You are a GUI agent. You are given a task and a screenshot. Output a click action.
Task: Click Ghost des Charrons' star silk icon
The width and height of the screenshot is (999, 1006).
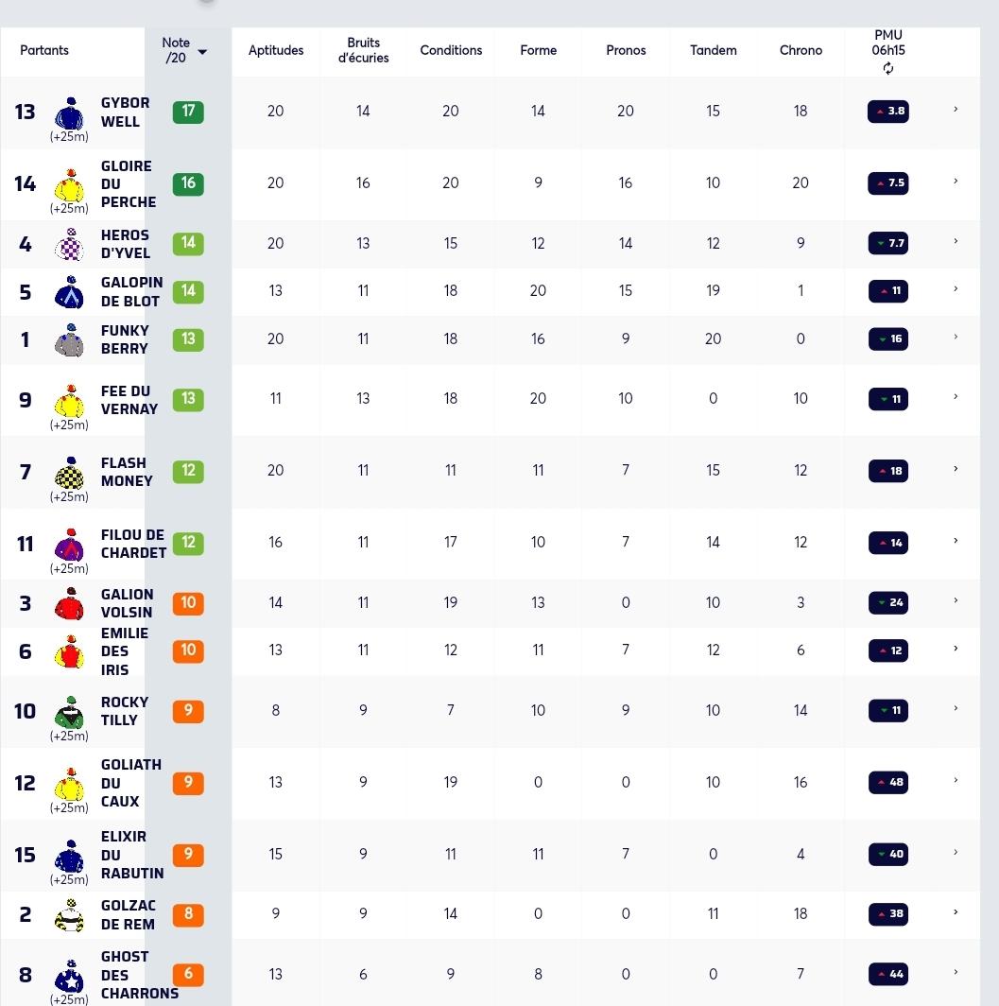tap(69, 977)
